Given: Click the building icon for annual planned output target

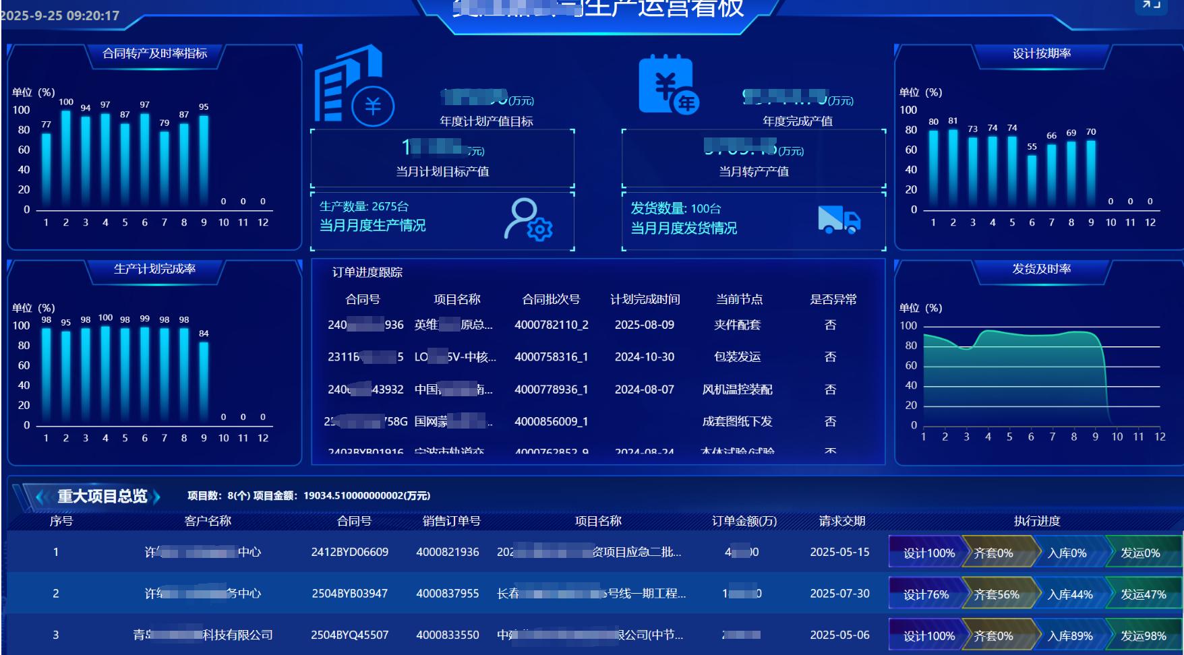Looking at the screenshot, I should pyautogui.click(x=353, y=85).
